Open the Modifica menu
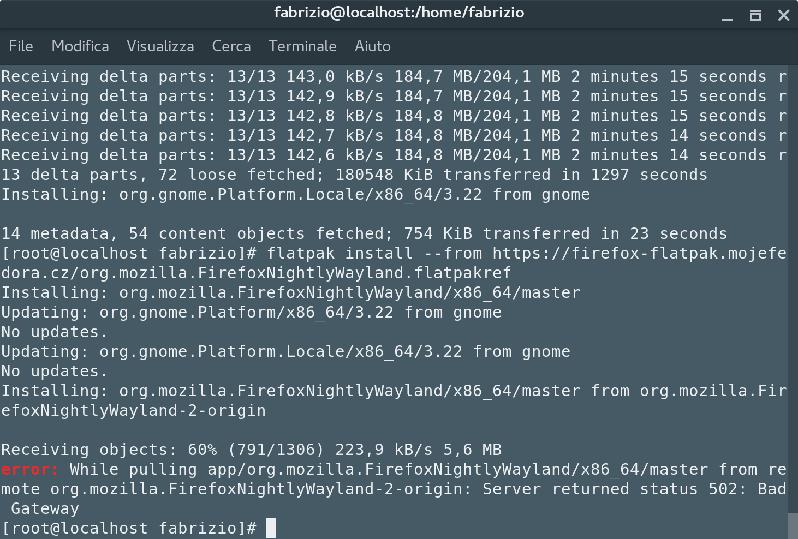This screenshot has height=539, width=798. [x=80, y=46]
